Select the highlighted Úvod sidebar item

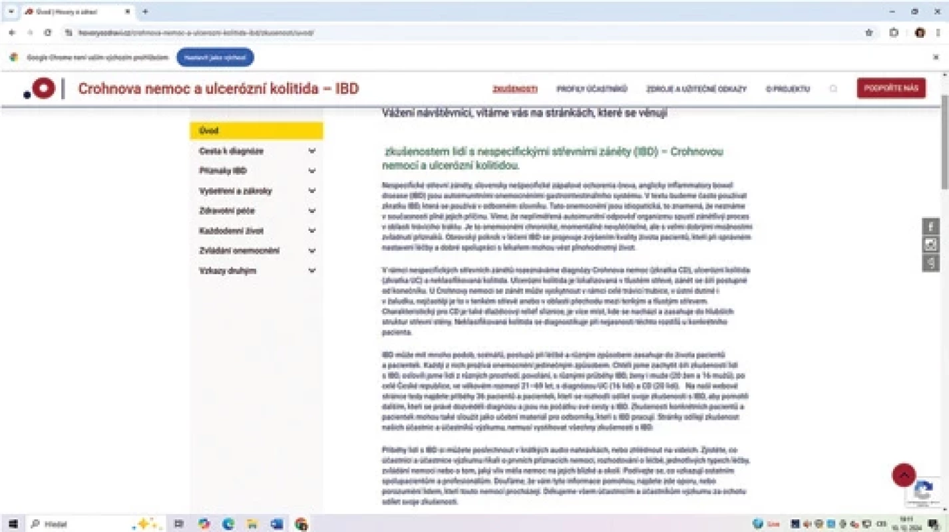pyautogui.click(x=256, y=131)
